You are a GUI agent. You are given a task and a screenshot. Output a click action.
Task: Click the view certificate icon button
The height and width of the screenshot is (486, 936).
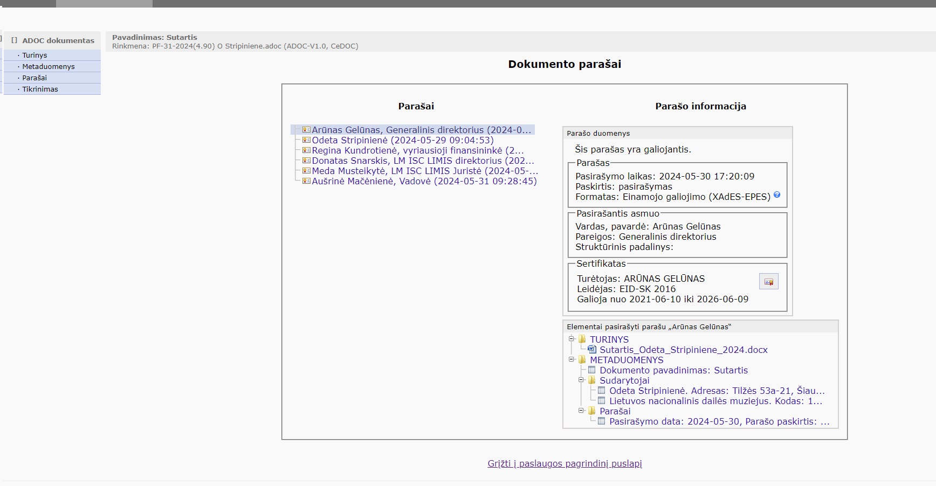pos(768,282)
